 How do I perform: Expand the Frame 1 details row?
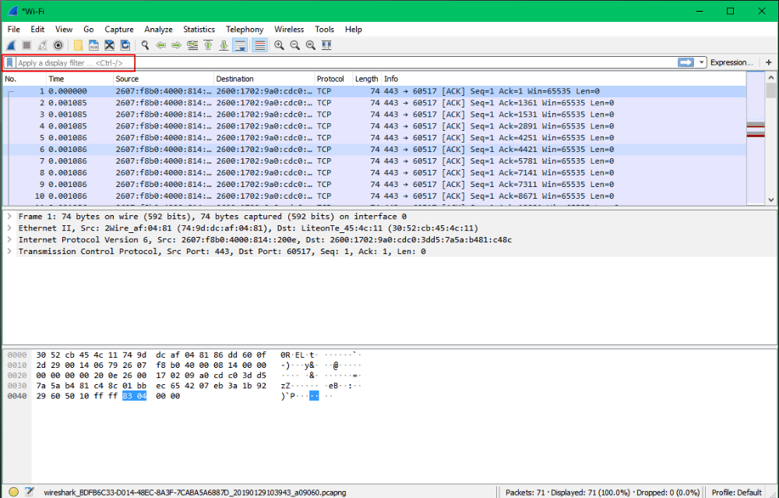[x=9, y=217]
